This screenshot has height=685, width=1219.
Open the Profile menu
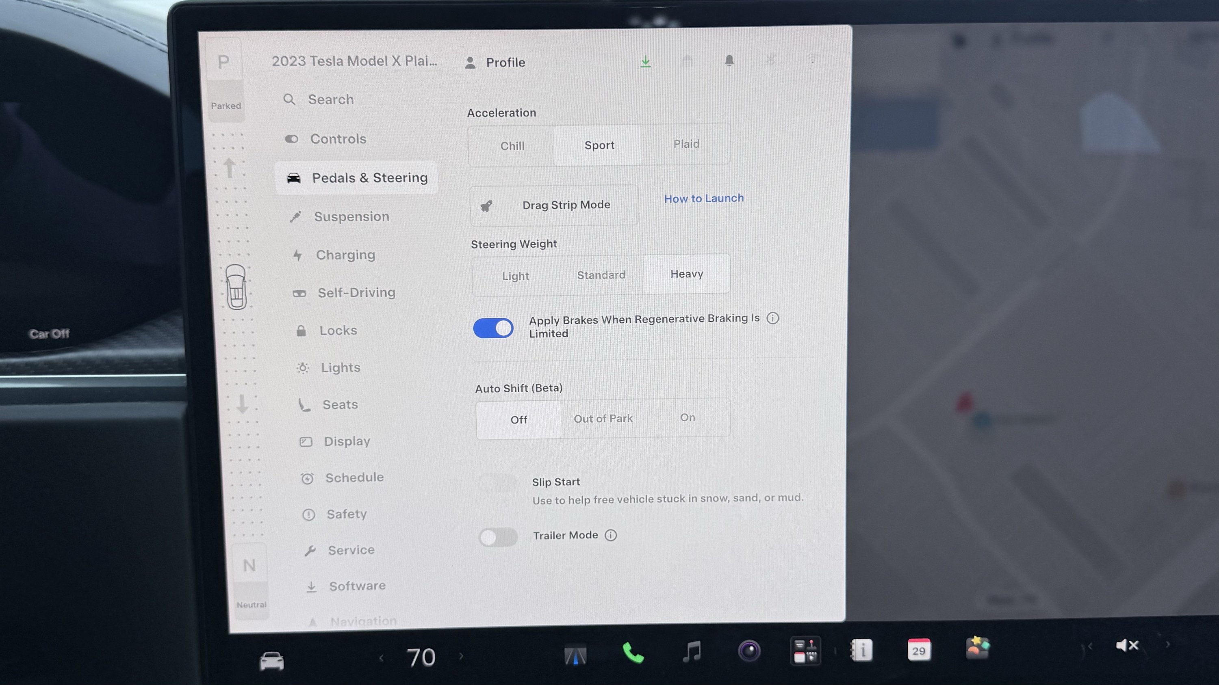(495, 63)
